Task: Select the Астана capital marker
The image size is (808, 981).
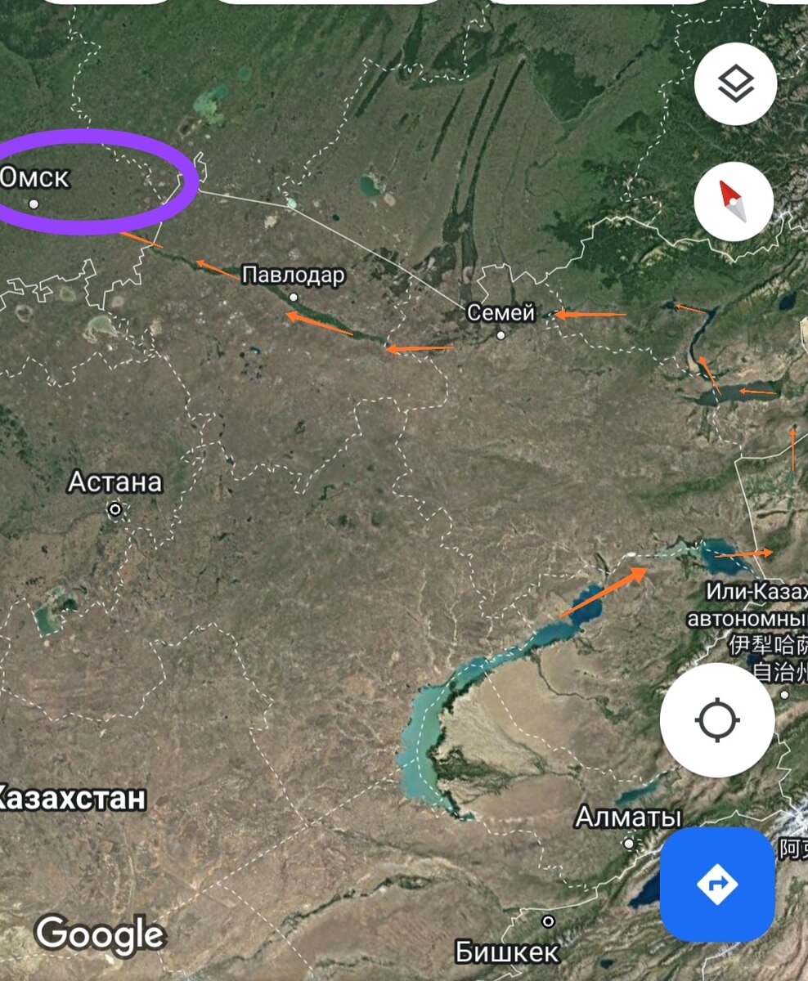Action: (x=115, y=509)
